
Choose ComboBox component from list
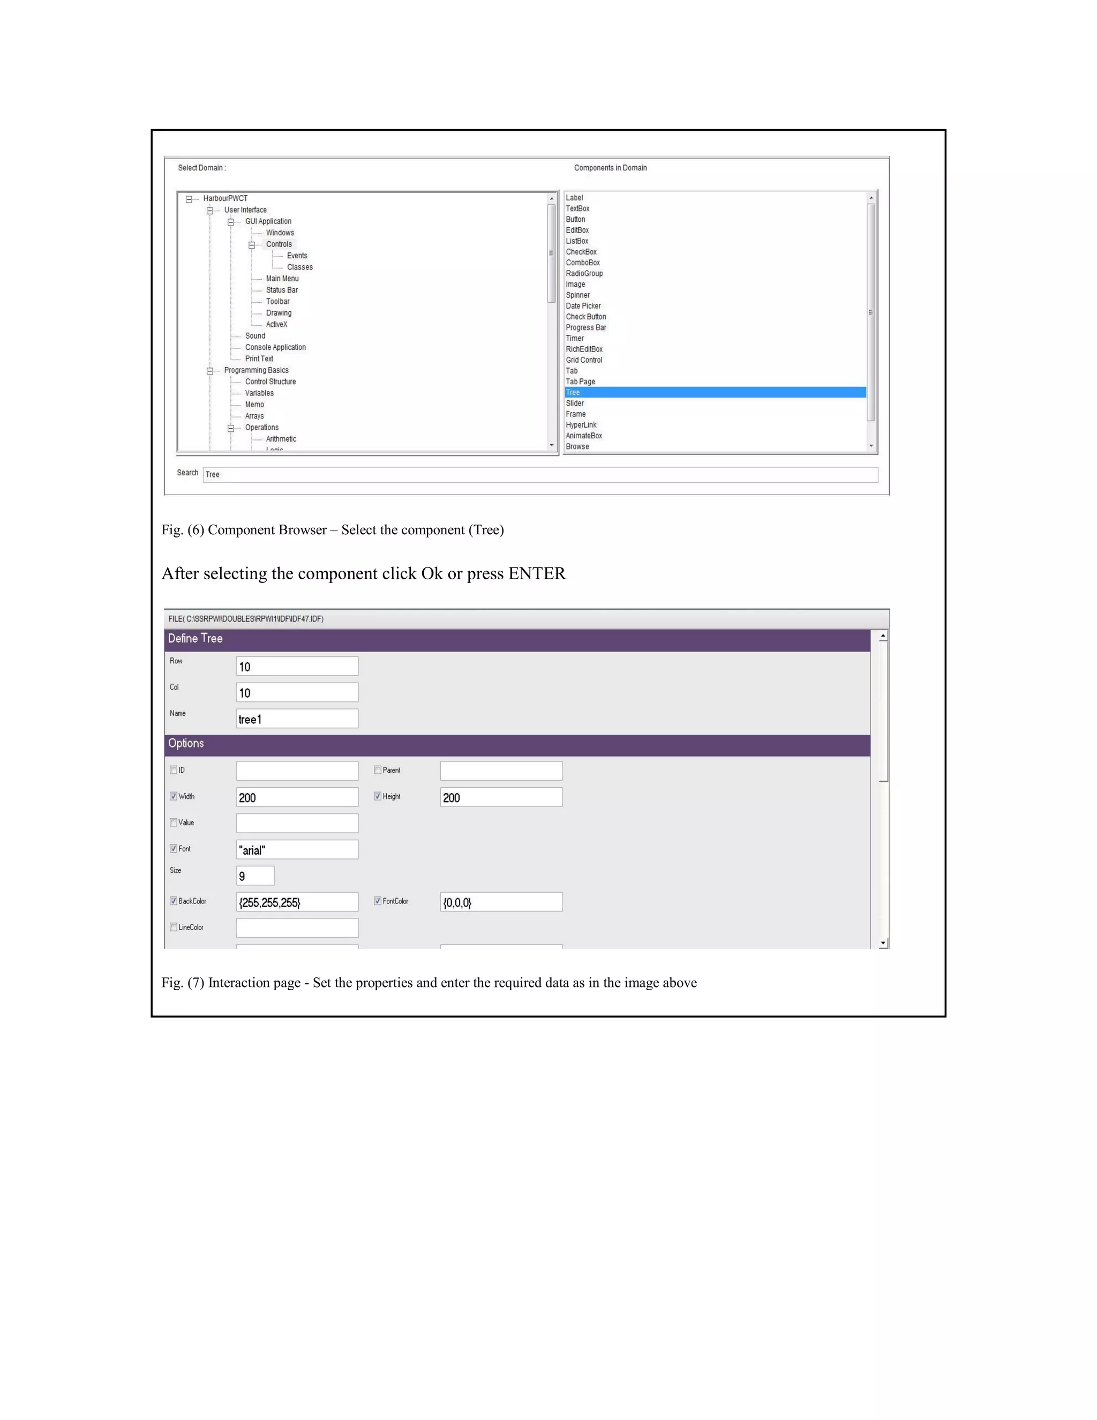coord(716,263)
